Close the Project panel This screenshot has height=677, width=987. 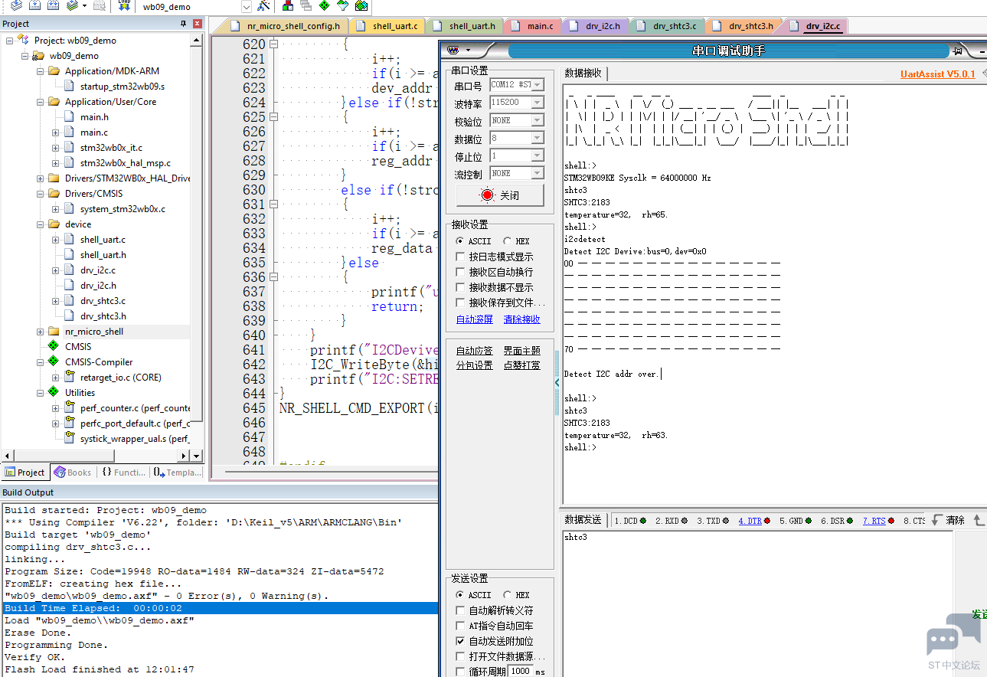197,24
